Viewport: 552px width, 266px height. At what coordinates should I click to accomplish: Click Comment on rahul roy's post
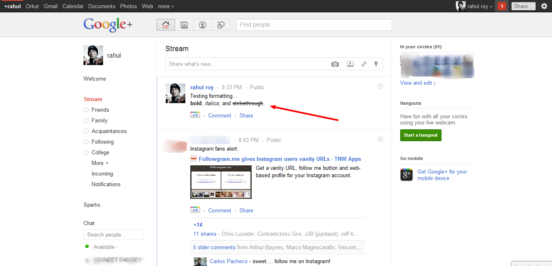coord(220,115)
